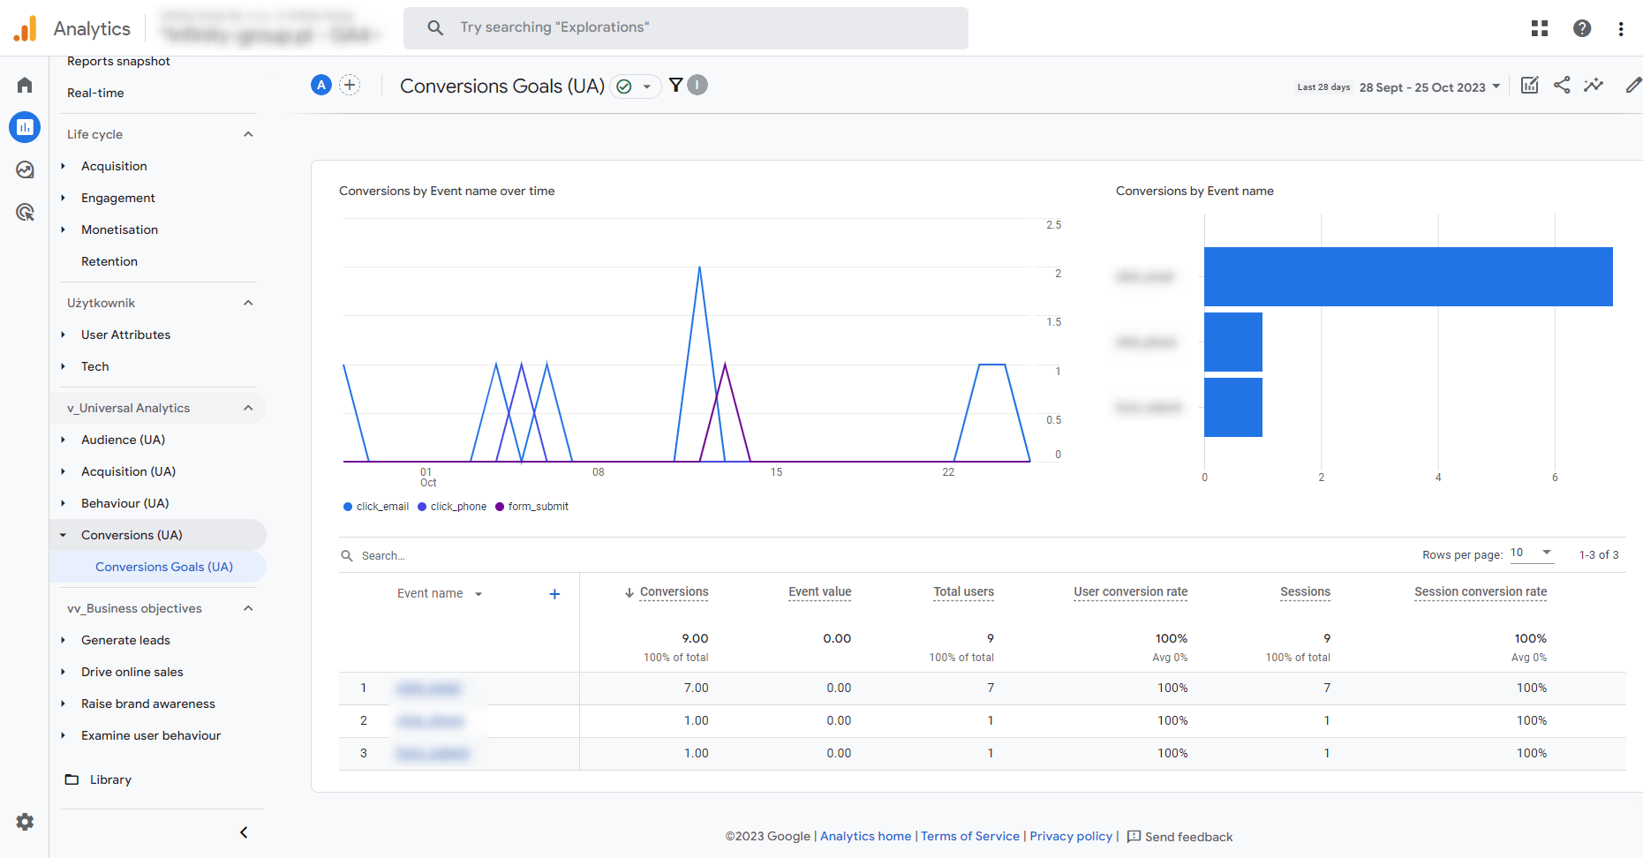Add a filter using the funnel icon
Viewport: 1643px width, 858px height.
[675, 85]
